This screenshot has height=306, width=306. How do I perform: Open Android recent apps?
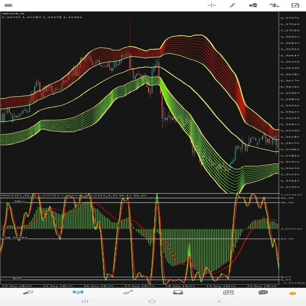85,301
